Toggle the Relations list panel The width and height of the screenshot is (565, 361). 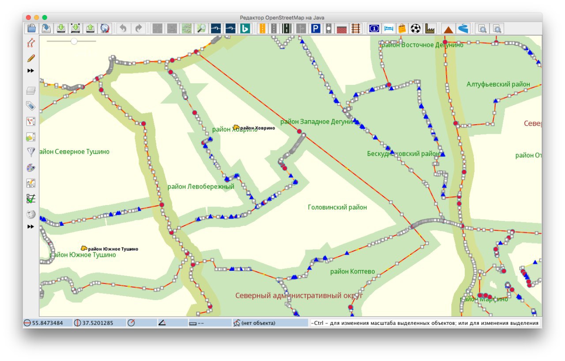pyautogui.click(x=30, y=137)
